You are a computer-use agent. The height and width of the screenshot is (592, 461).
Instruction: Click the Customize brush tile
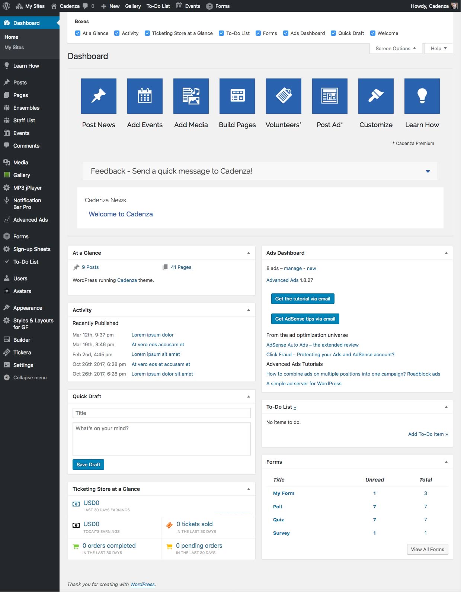(x=376, y=96)
